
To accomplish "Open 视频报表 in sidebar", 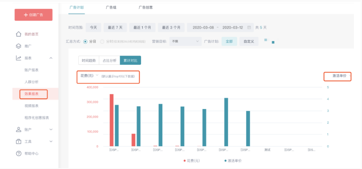I will click(31, 106).
